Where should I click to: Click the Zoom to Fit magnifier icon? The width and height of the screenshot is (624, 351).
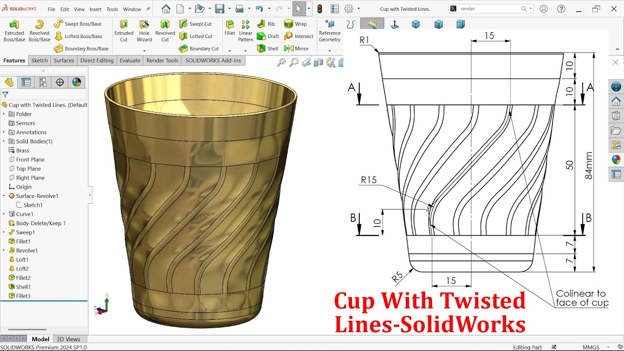coord(281,62)
